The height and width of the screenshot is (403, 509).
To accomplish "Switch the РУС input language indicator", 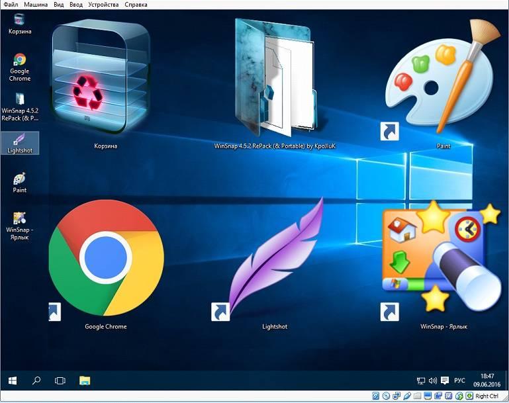I will [x=459, y=381].
